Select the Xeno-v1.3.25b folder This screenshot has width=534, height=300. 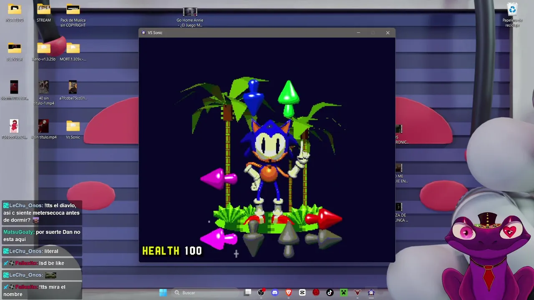(x=44, y=52)
